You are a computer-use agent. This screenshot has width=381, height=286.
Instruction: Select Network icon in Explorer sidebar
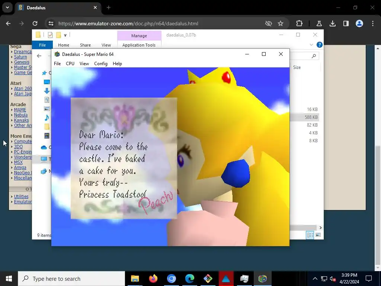pyautogui.click(x=44, y=171)
